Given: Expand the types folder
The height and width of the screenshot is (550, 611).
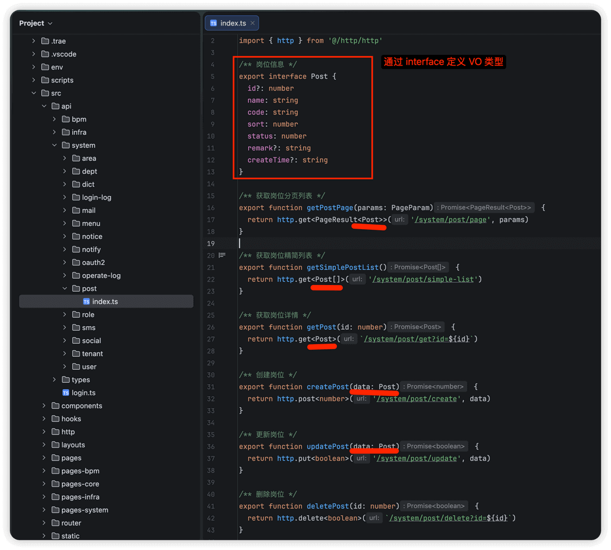Looking at the screenshot, I should click(x=54, y=380).
